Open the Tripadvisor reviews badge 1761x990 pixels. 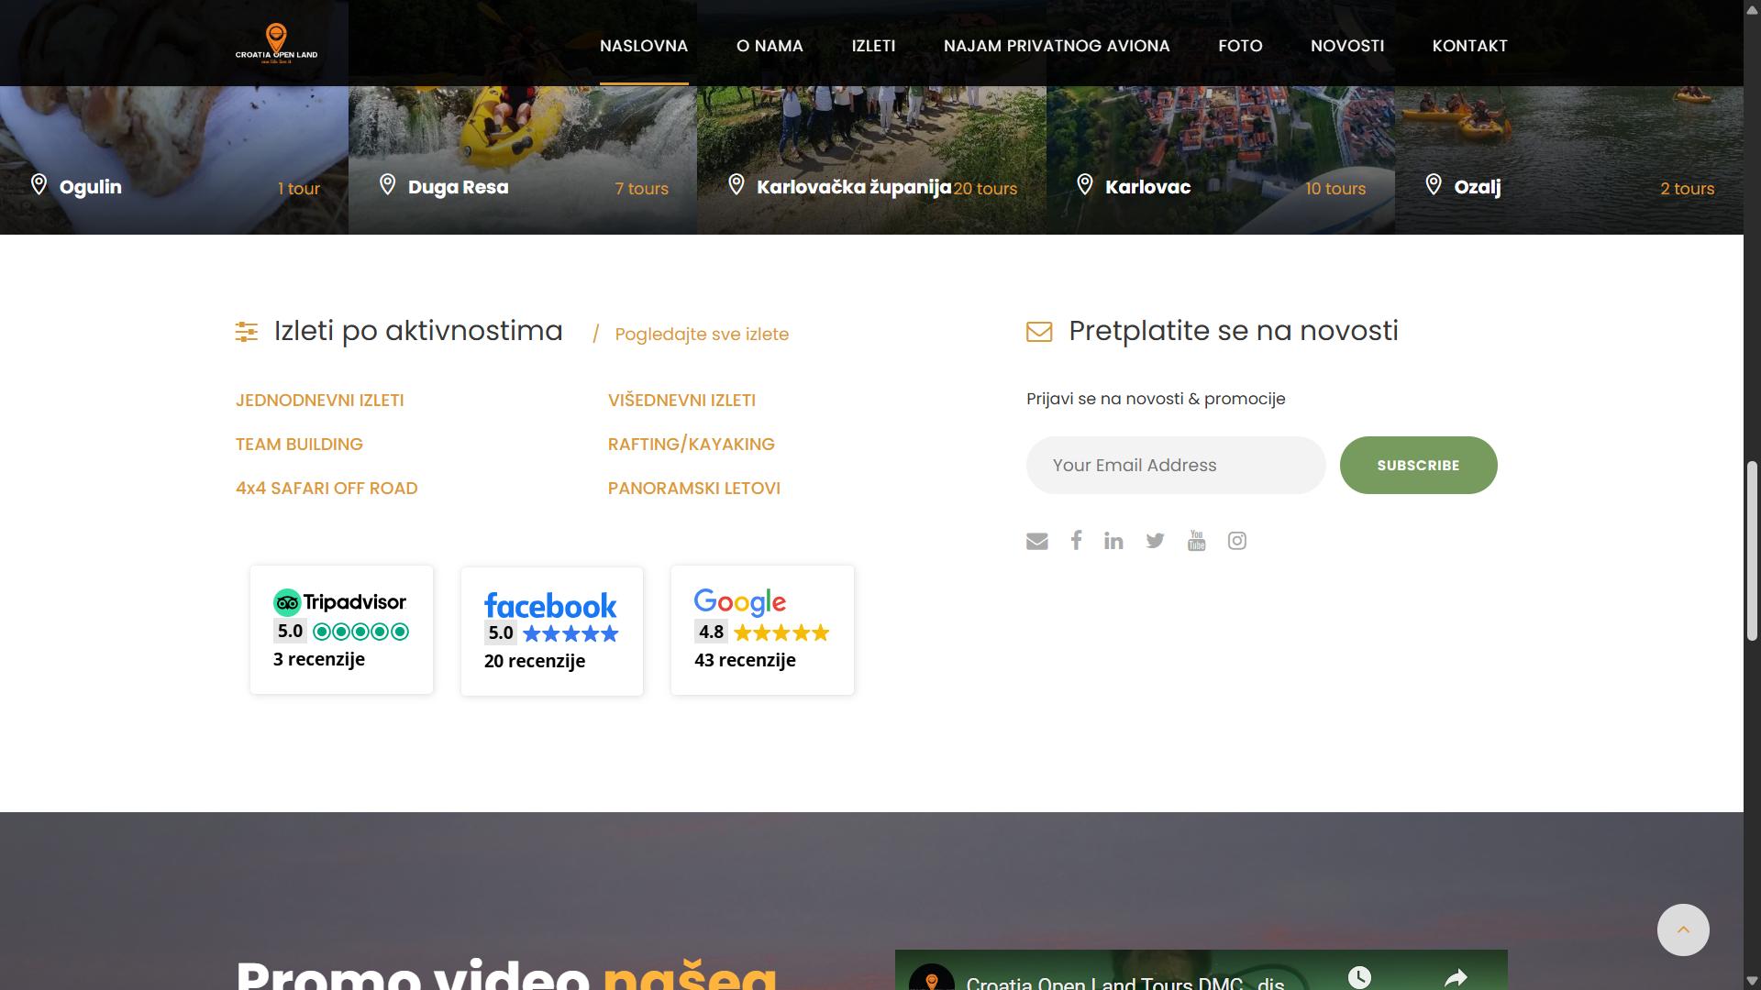[341, 630]
